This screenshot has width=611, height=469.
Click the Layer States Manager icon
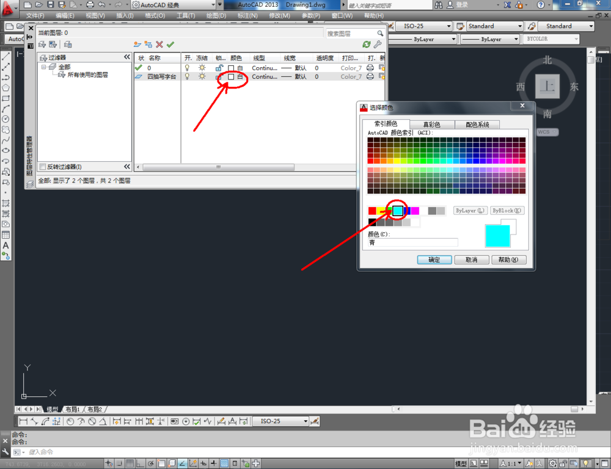click(x=68, y=45)
